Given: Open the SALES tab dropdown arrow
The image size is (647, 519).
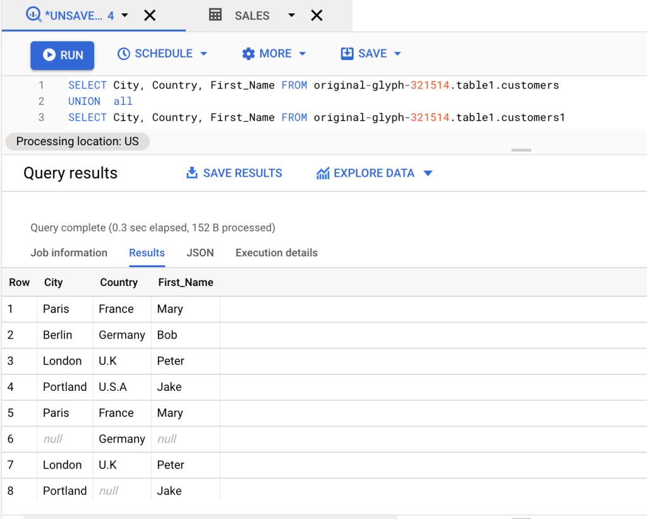Looking at the screenshot, I should [291, 15].
